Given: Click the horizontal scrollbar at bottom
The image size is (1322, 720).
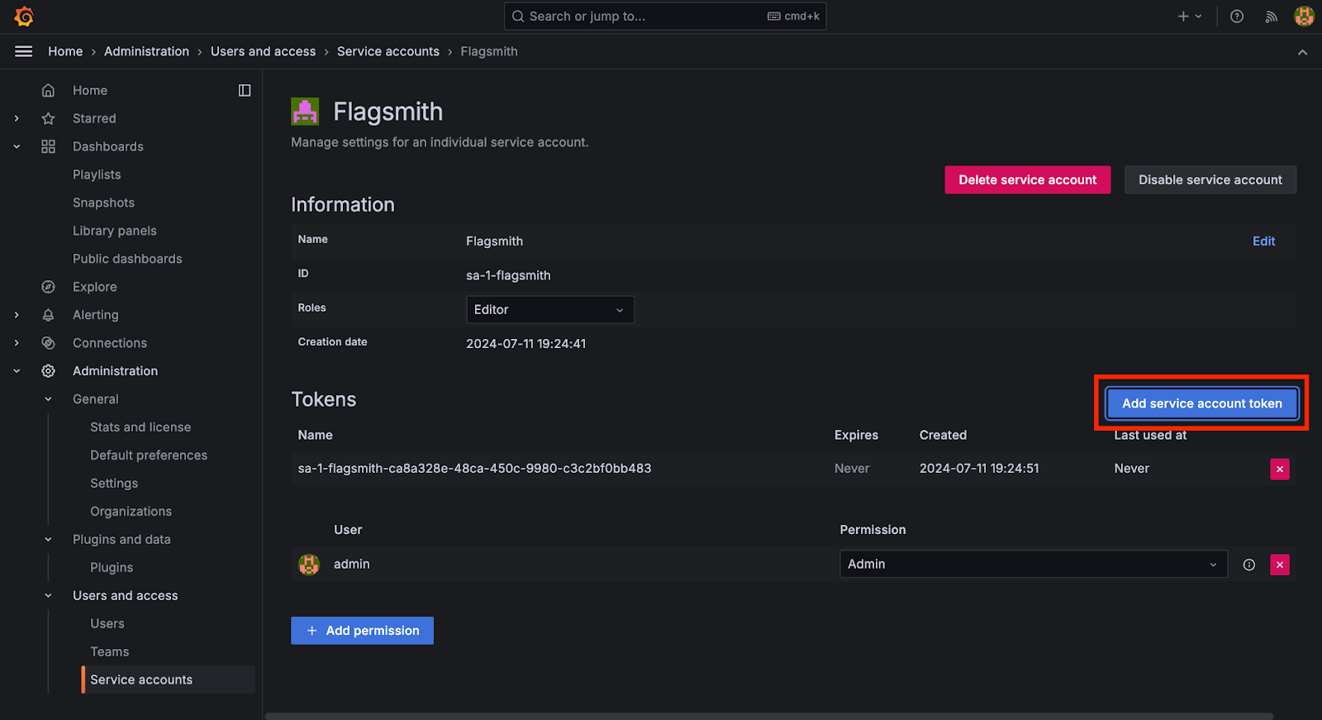Looking at the screenshot, I should tap(769, 716).
